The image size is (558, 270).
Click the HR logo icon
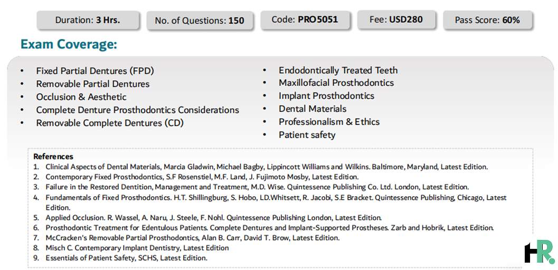pyautogui.click(x=540, y=252)
